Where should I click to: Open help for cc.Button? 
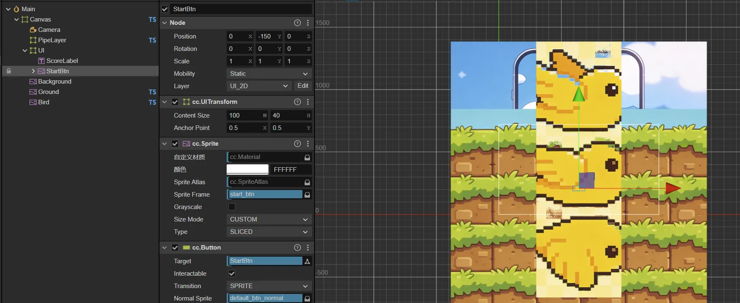(x=297, y=248)
